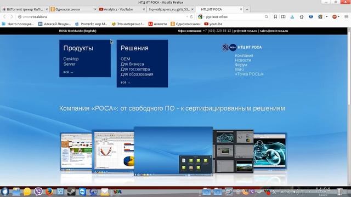The height and width of the screenshot is (197, 351).
Task: Reload the page with the refresh icon
Action: click(x=191, y=17)
